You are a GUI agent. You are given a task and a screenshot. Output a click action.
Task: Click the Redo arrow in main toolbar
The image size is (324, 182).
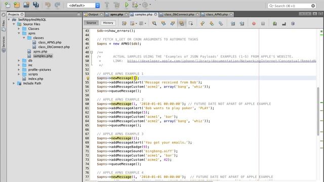point(57,5)
